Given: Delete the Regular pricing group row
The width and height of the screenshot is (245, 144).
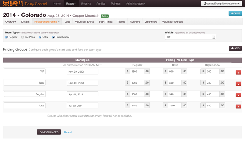Looking at the screenshot, I should tap(238, 95).
